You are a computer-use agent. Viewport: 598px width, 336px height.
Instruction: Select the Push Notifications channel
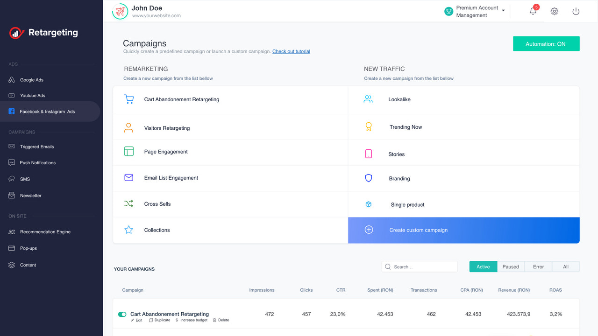click(x=38, y=162)
